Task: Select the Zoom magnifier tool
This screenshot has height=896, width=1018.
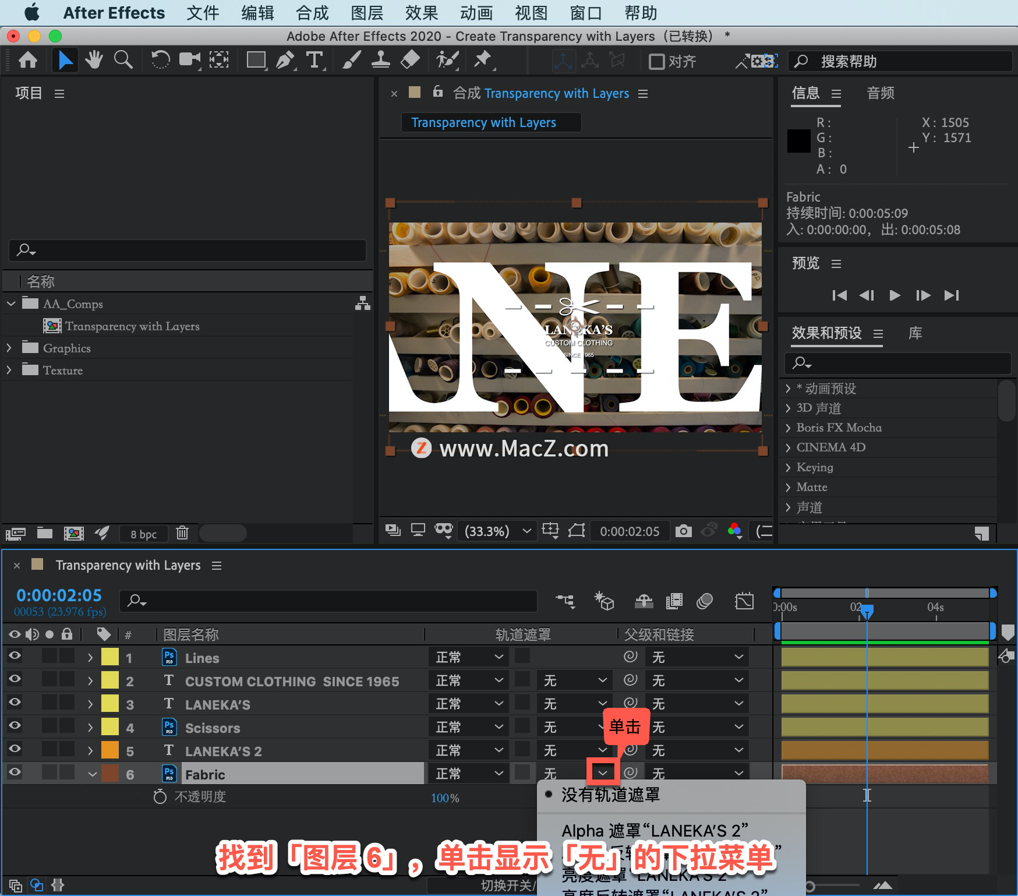Action: point(123,60)
